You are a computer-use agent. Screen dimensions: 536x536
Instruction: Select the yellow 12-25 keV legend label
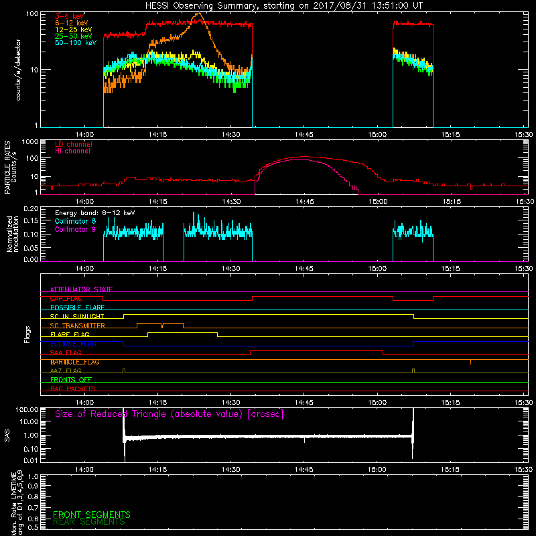pyautogui.click(x=74, y=29)
